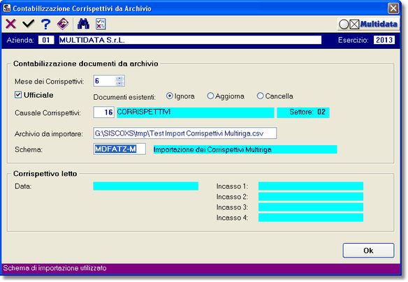Select the Ignora radio option
The image size is (408, 282).
pyautogui.click(x=169, y=96)
